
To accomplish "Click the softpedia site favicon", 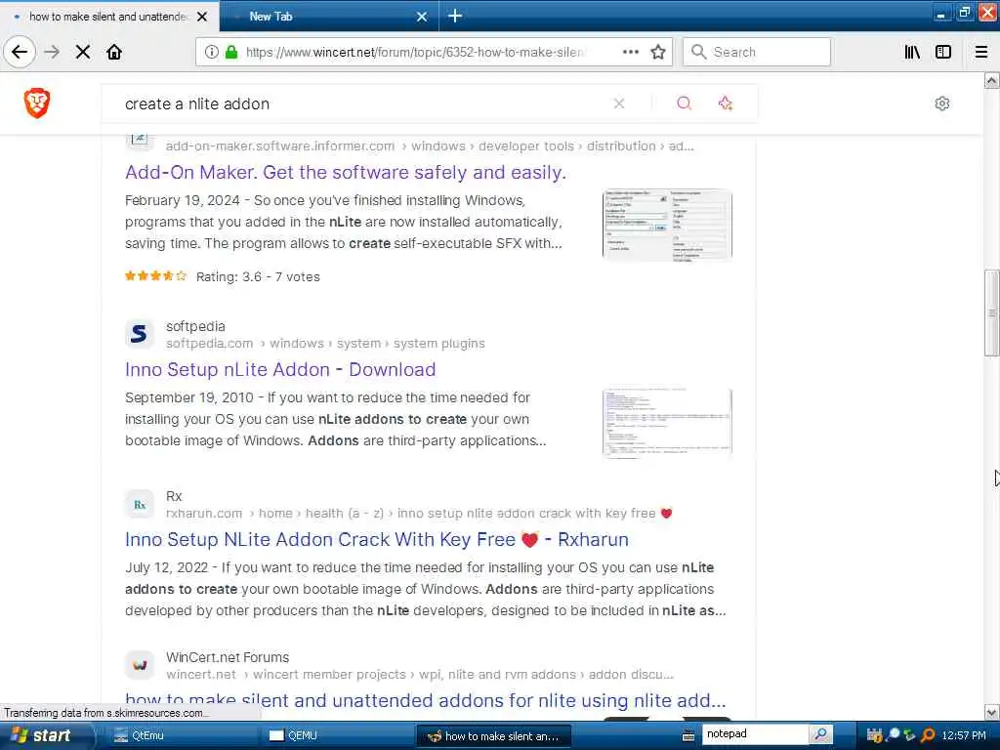I will click(x=139, y=334).
